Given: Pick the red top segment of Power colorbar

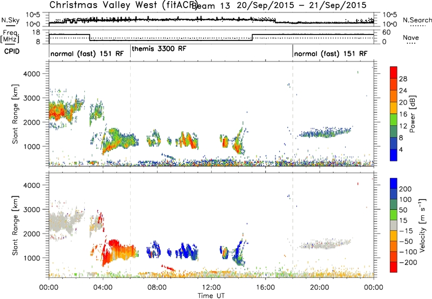Looking at the screenshot, I should pos(394,72).
